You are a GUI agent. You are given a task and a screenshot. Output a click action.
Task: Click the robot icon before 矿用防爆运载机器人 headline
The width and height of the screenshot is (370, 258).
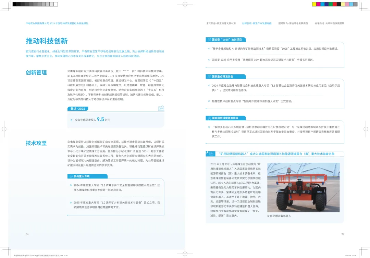point(211,154)
